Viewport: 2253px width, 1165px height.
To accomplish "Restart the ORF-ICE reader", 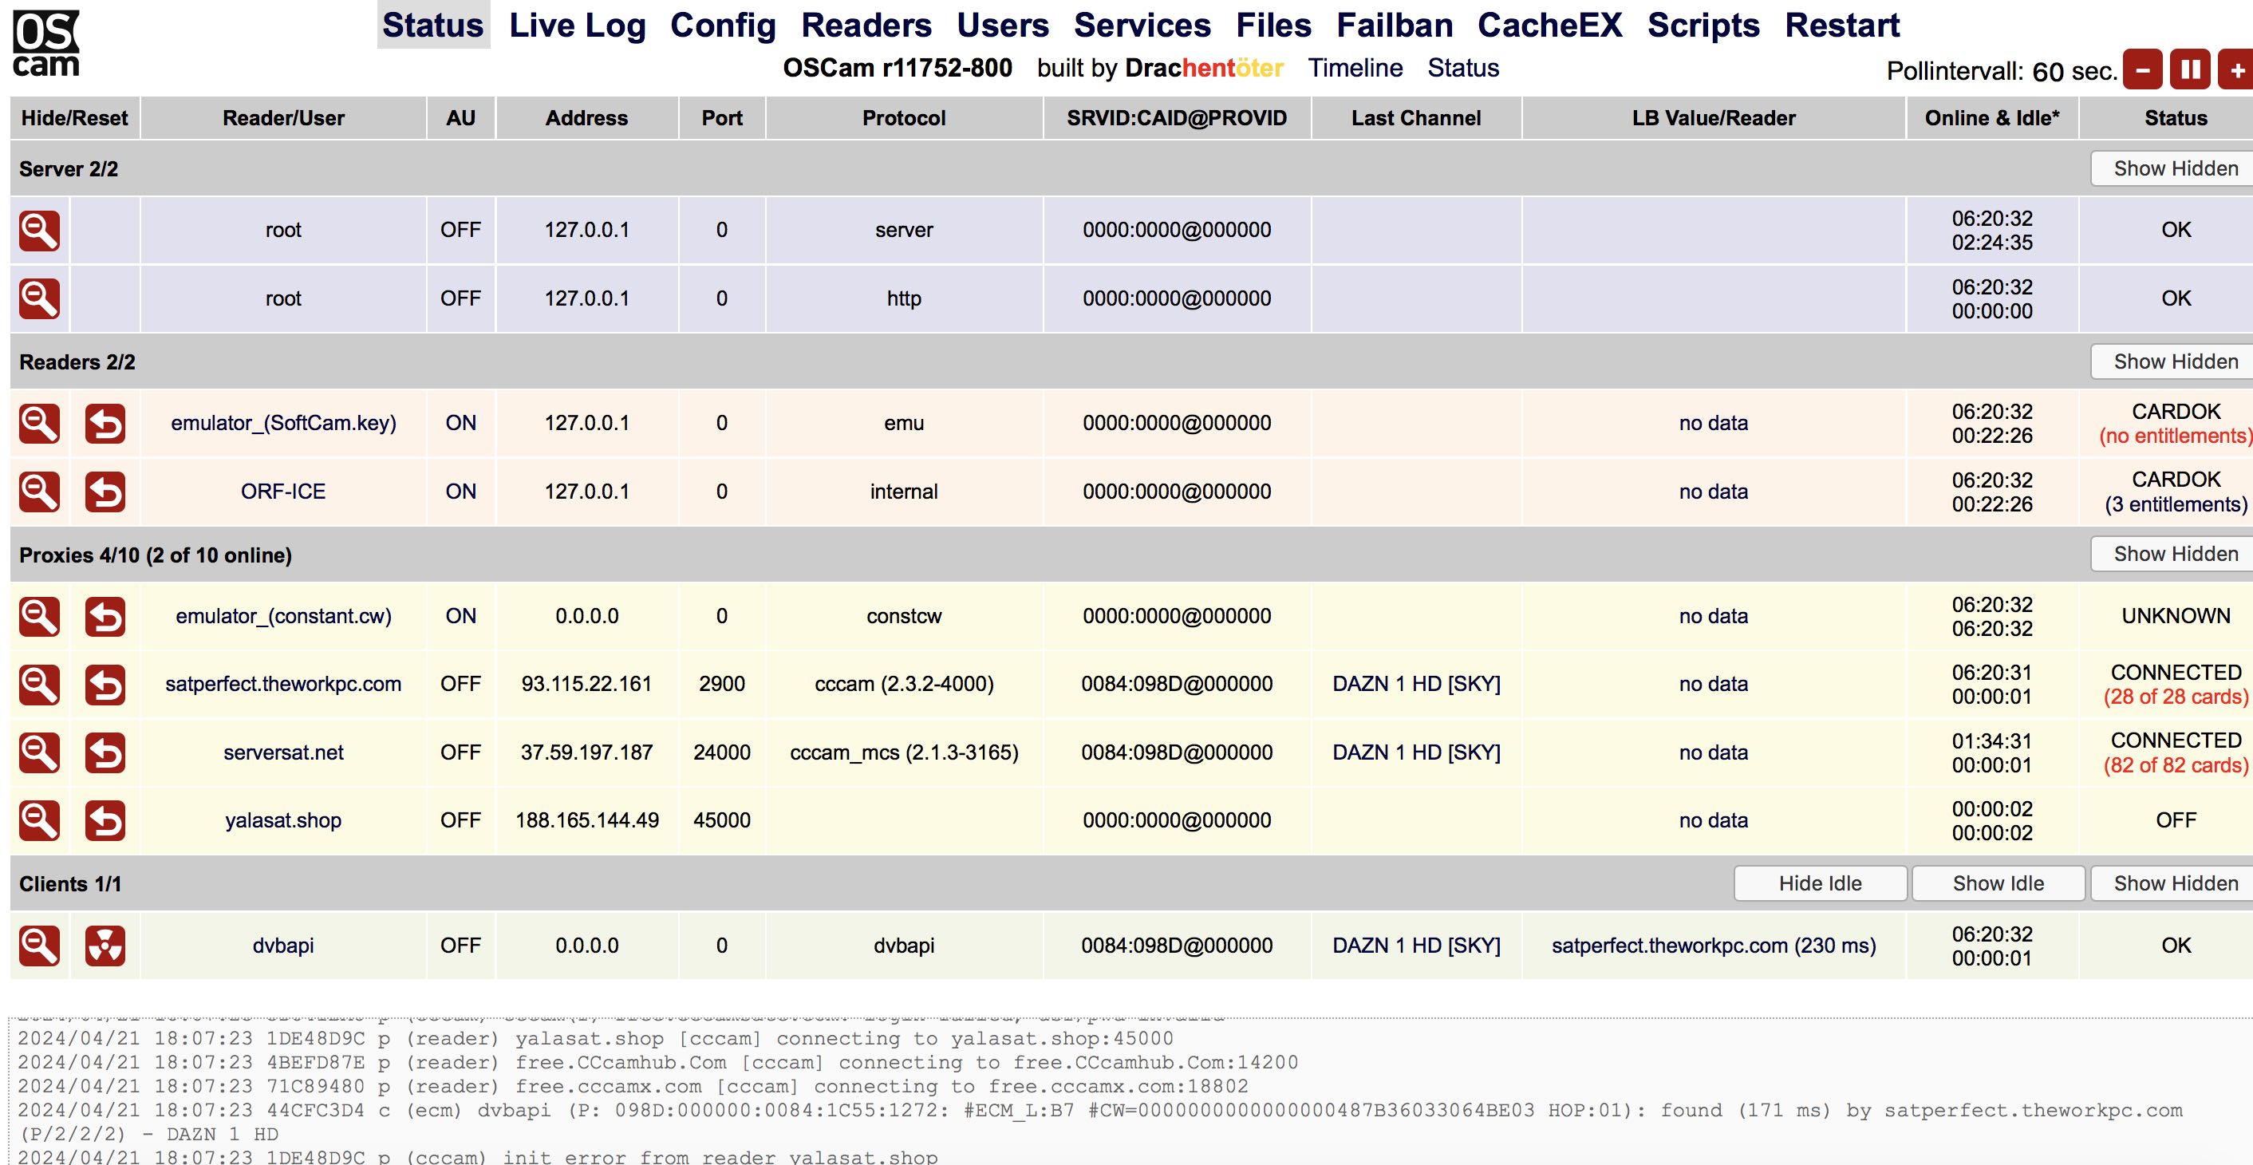I will pos(105,492).
